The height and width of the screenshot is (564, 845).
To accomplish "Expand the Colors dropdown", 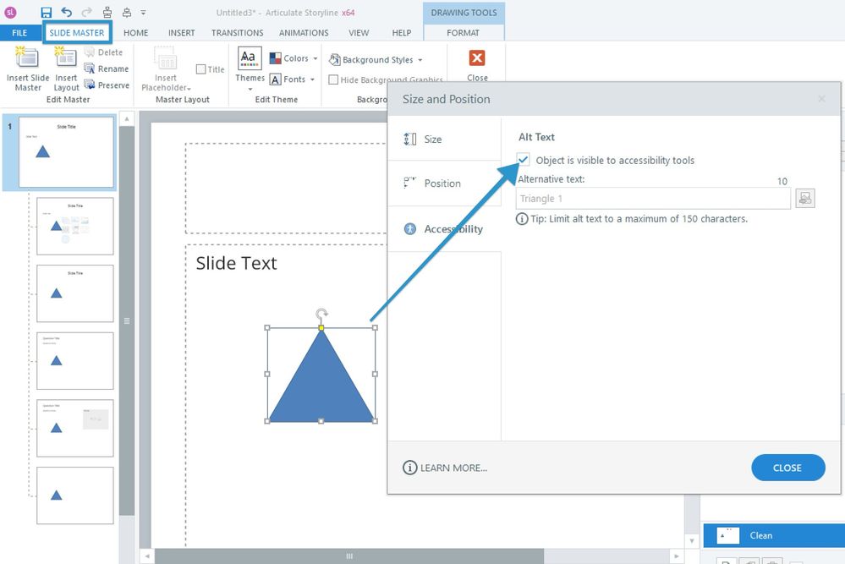I will [294, 58].
